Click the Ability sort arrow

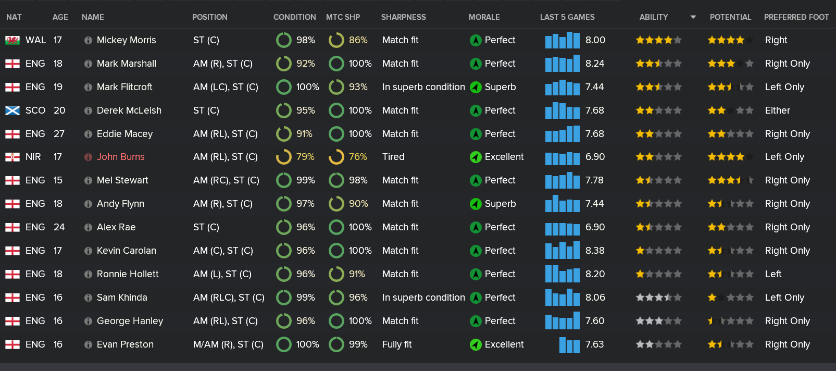click(693, 17)
